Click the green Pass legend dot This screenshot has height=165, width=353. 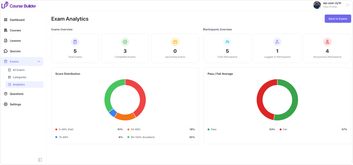[x=208, y=129]
